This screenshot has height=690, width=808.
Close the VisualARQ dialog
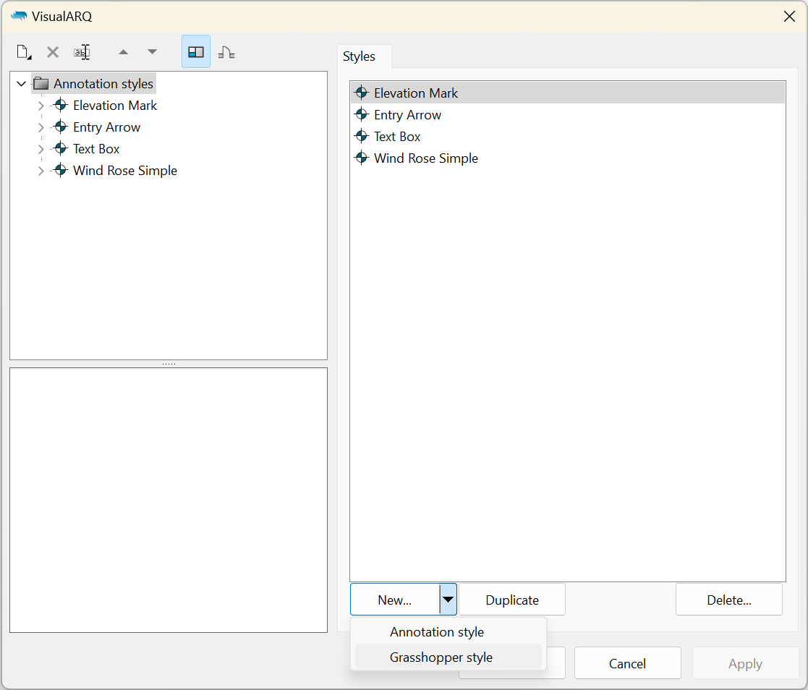click(789, 17)
